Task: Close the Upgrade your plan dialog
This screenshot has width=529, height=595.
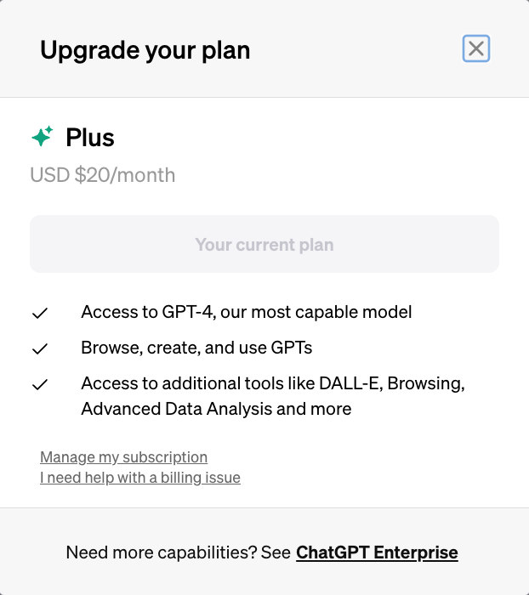Action: pos(476,48)
